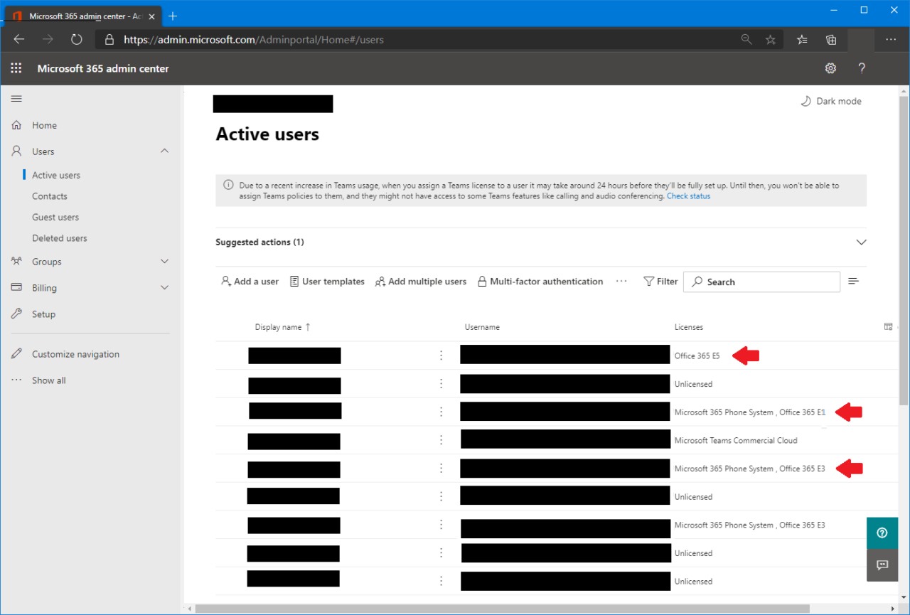Collapse the Suggested actions section
Screen dimensions: 910x615
[861, 242]
